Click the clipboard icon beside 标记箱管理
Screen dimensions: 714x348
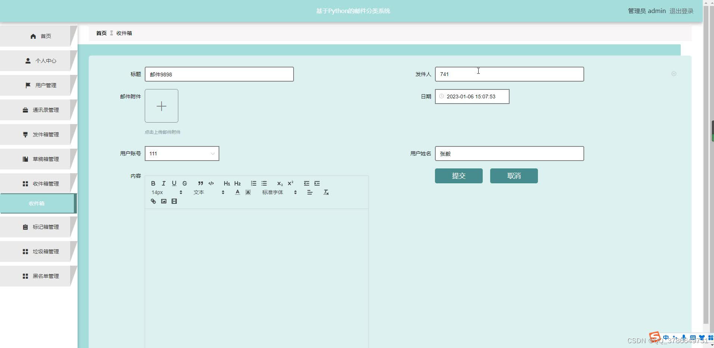pyautogui.click(x=25, y=227)
